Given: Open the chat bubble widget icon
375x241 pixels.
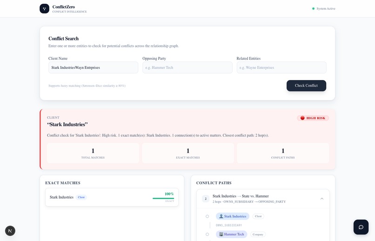Looking at the screenshot, I should (361, 227).
